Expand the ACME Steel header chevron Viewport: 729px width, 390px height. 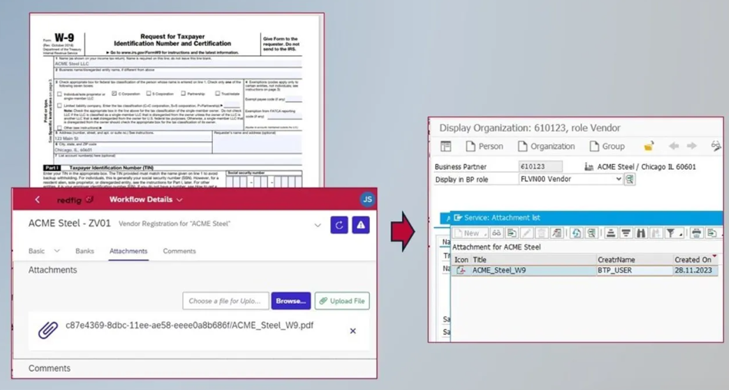point(318,225)
